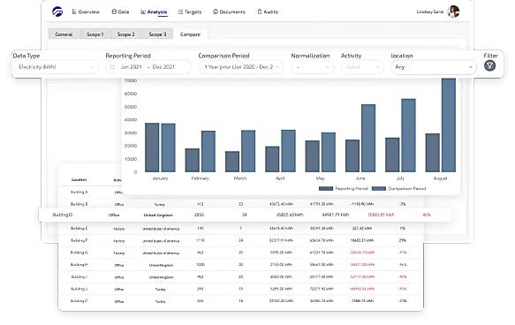The width and height of the screenshot is (515, 325).
Task: Open the Audits section
Action: tap(268, 11)
